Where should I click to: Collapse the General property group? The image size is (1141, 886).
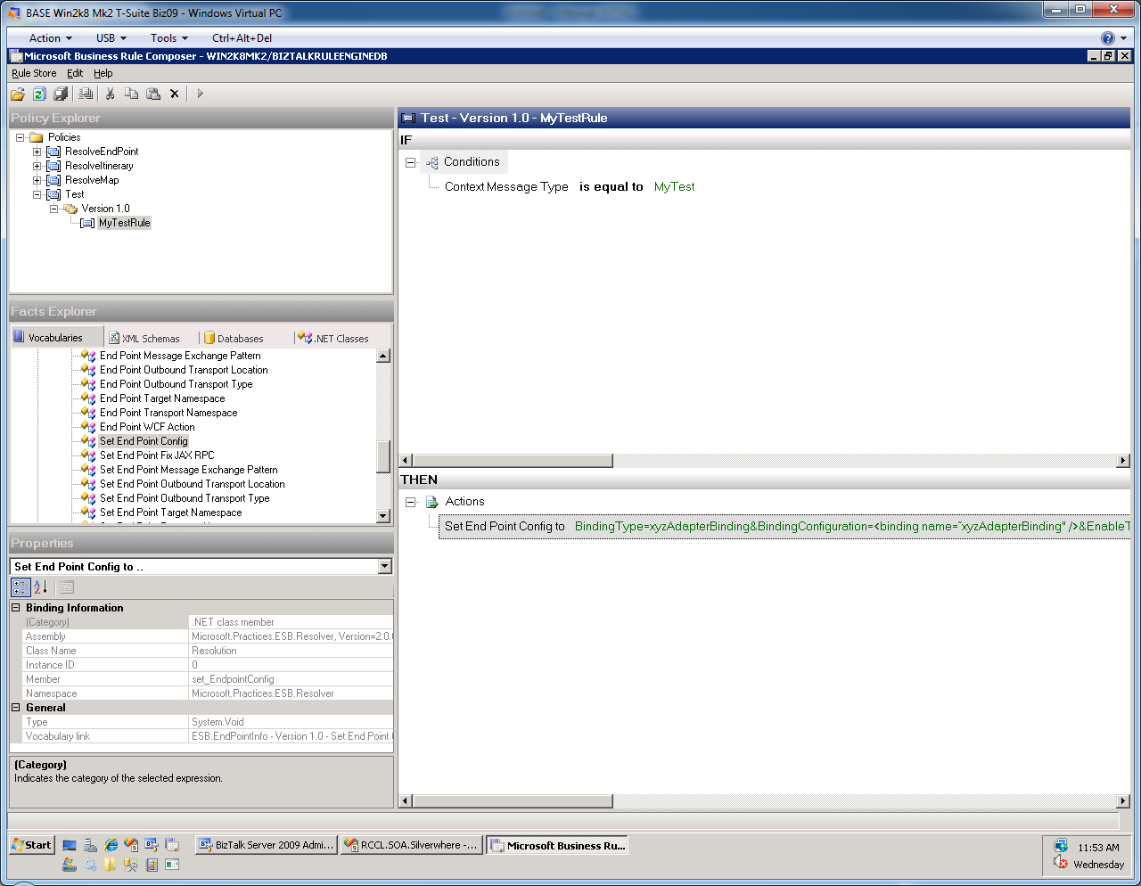(15, 708)
